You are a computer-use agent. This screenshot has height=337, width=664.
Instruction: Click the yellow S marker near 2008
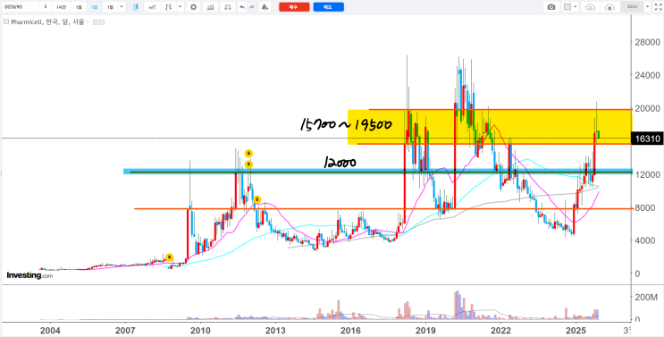click(170, 257)
